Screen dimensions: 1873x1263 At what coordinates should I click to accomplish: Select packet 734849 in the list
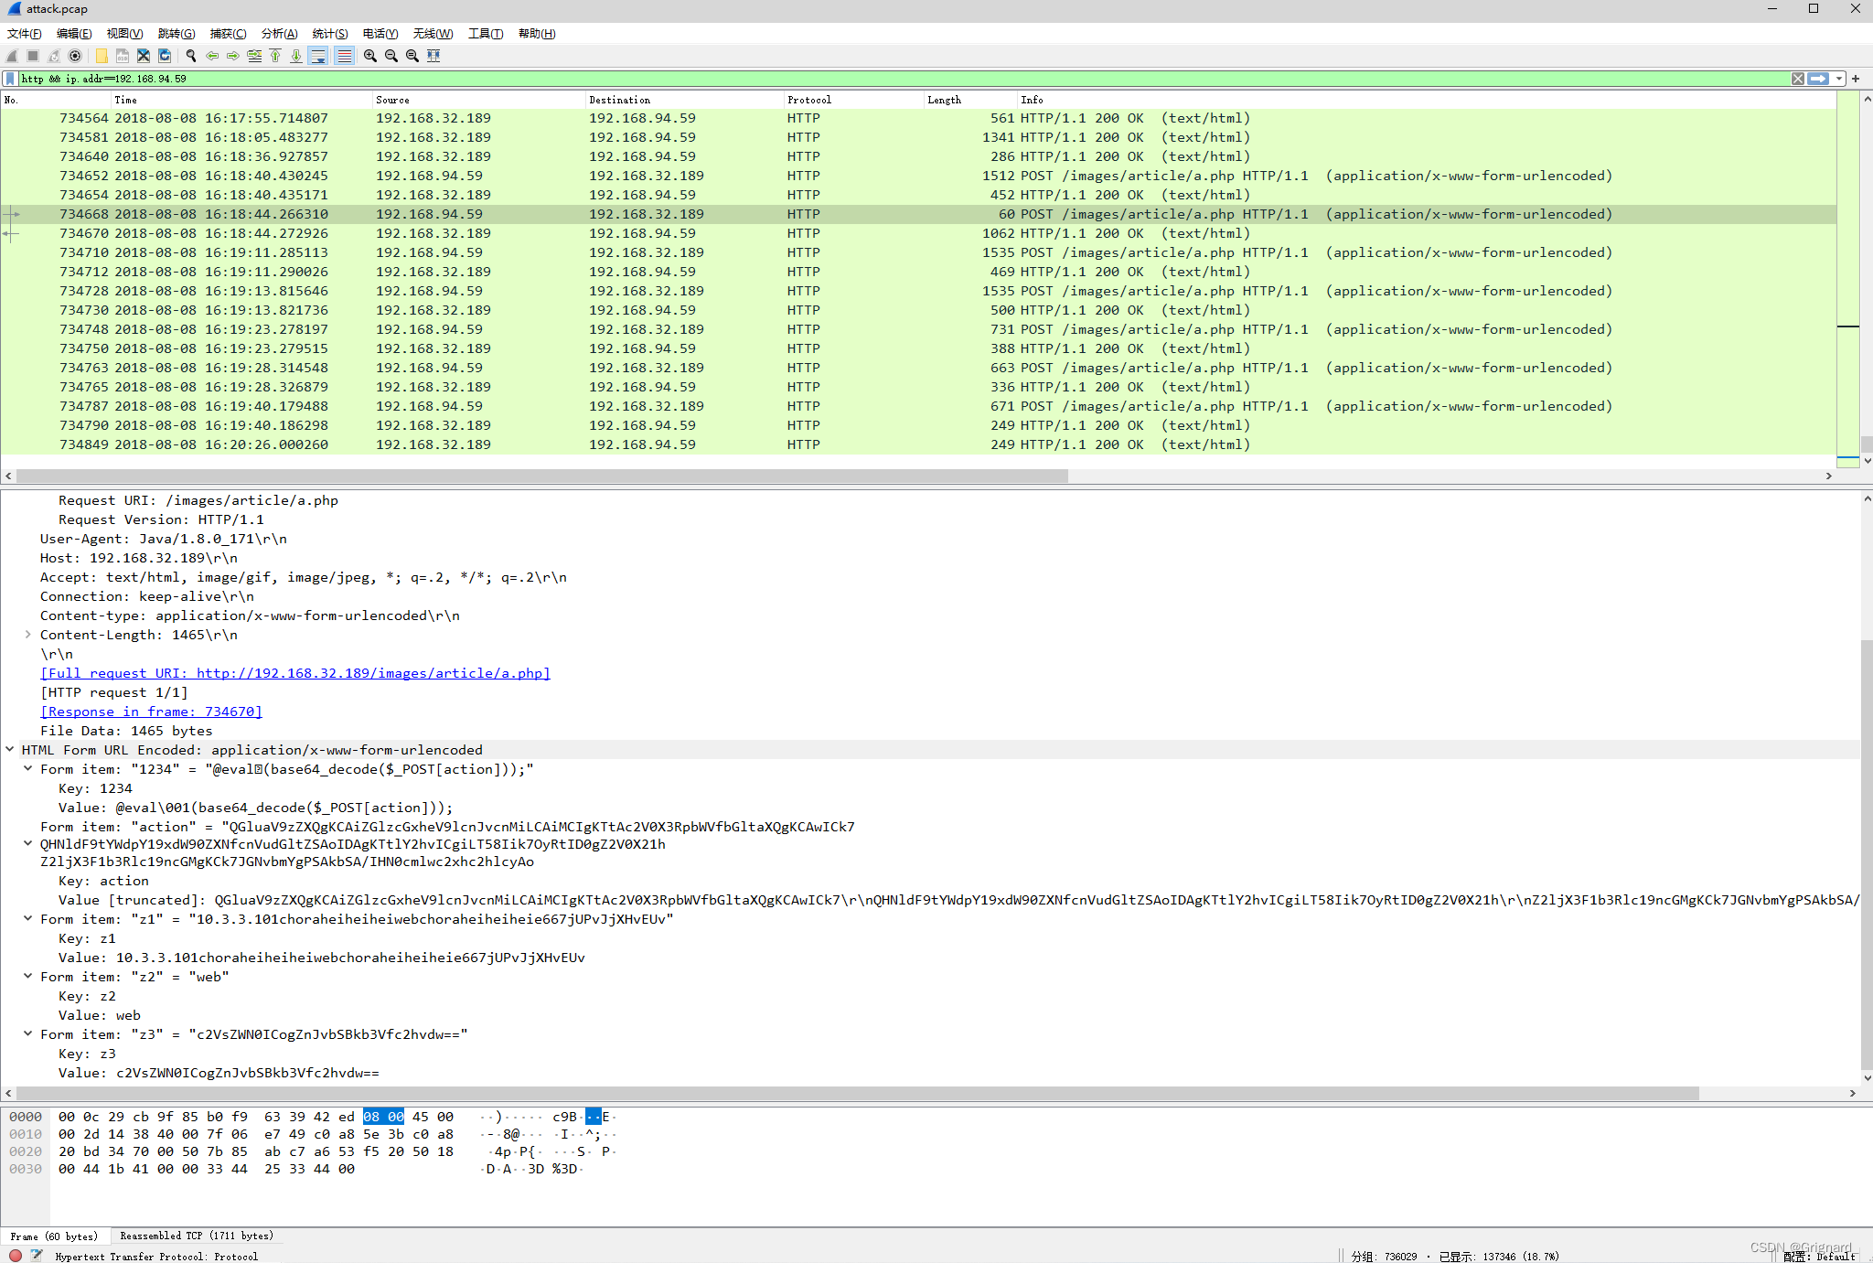click(918, 444)
